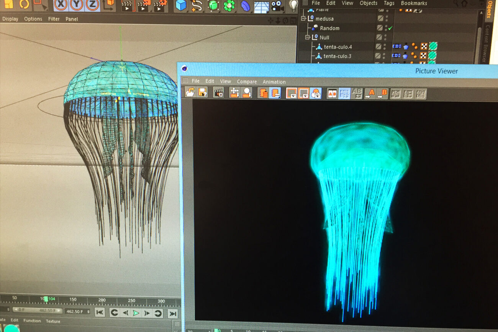Toggle the Random effector enable checkmark
Viewport: 498px width, 332px height.
point(390,28)
